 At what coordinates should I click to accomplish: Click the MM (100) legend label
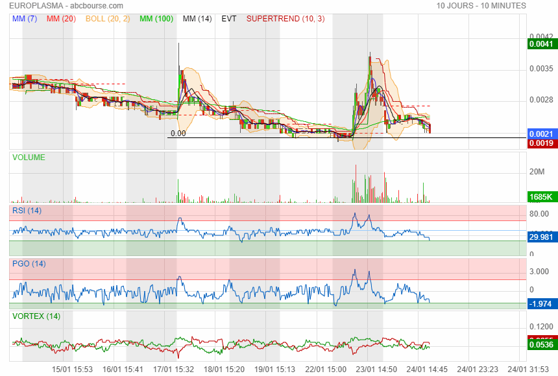(x=156, y=19)
